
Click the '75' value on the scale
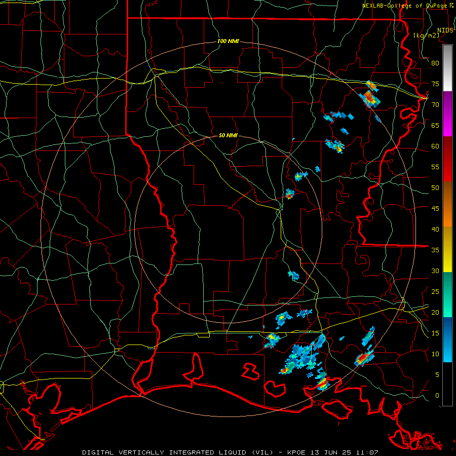435,84
